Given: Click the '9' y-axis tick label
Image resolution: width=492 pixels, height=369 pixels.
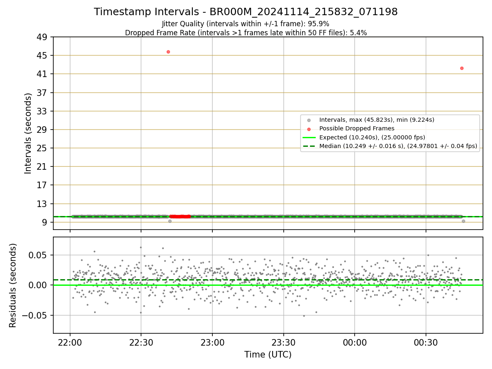Looking at the screenshot, I should (45, 222).
